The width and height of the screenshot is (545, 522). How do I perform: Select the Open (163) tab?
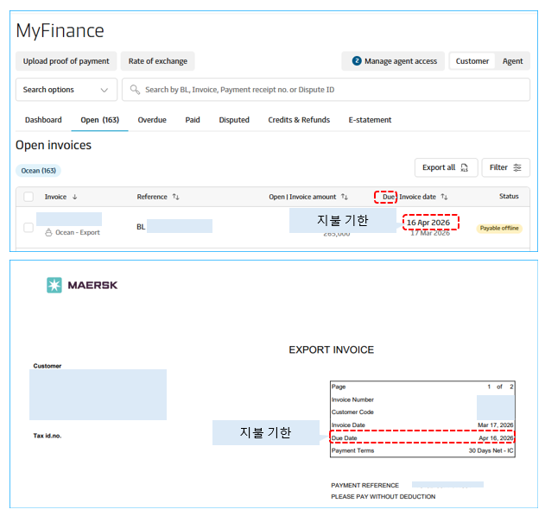pos(99,120)
